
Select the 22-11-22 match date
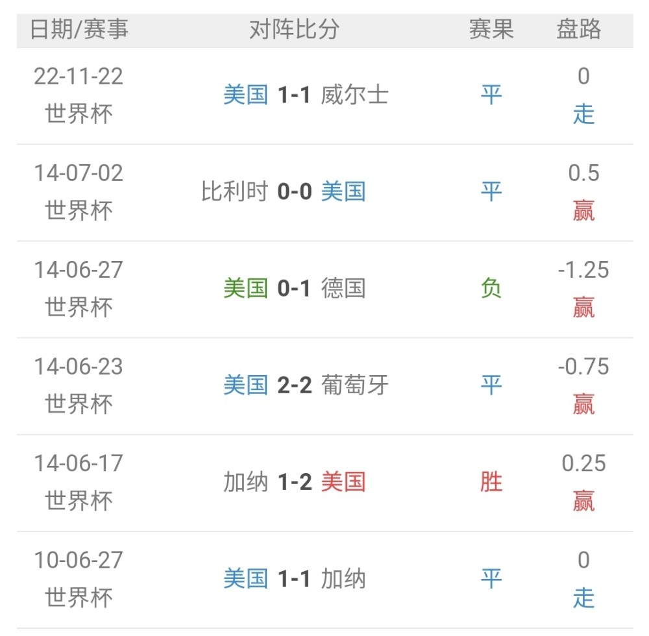(x=79, y=77)
